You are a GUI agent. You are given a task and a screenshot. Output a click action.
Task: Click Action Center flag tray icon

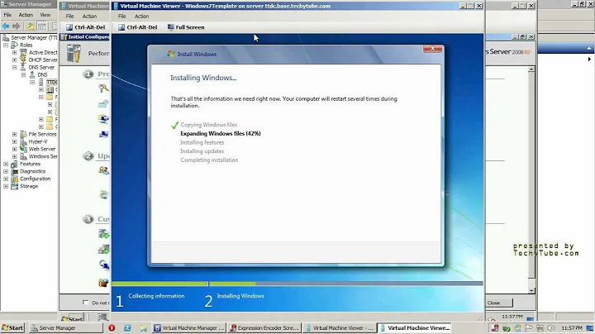[529, 328]
